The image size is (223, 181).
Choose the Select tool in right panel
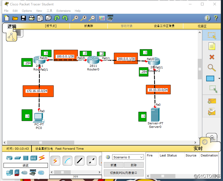click(212, 35)
